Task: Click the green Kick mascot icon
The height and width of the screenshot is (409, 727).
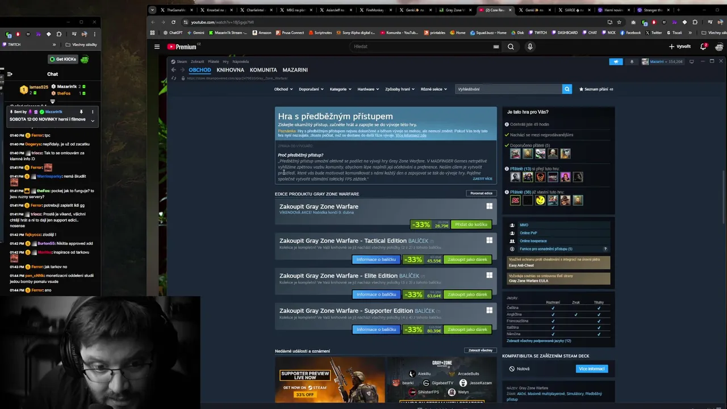Action: [x=85, y=59]
